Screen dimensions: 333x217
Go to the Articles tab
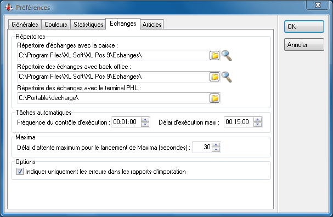[152, 25]
